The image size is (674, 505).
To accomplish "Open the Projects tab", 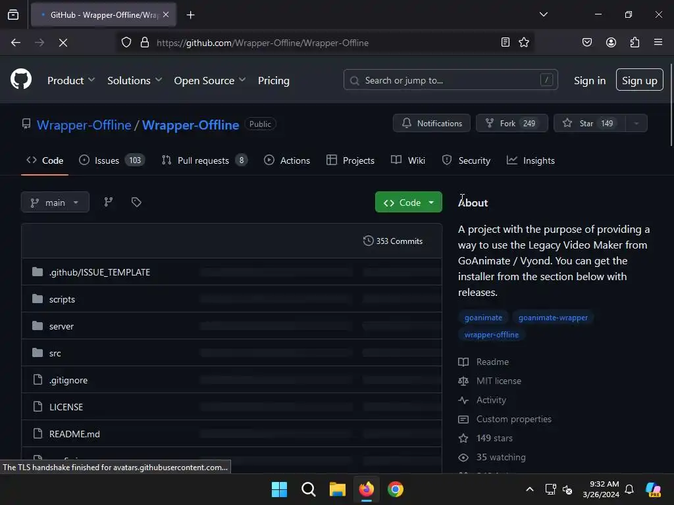I will [x=350, y=160].
